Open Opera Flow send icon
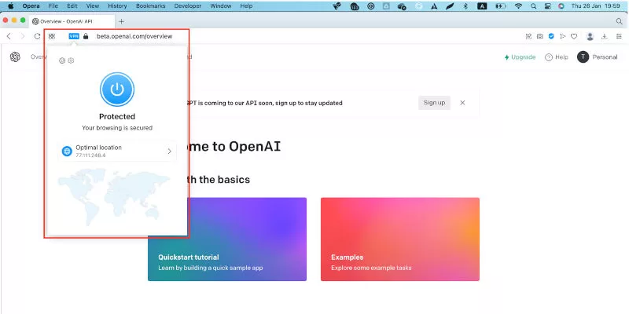 tap(562, 36)
